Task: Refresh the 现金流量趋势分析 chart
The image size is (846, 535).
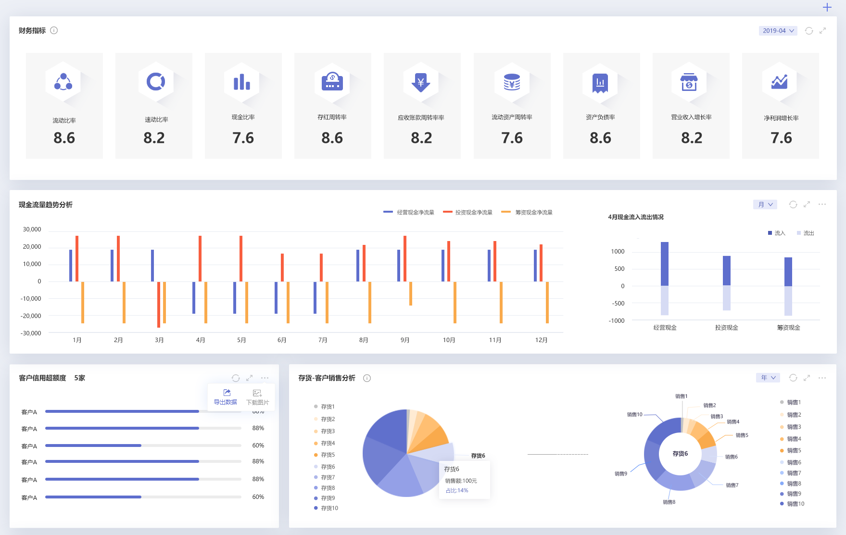Action: (x=793, y=204)
